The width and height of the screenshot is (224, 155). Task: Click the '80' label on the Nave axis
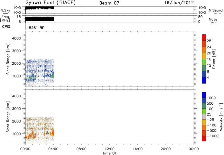click(200, 17)
